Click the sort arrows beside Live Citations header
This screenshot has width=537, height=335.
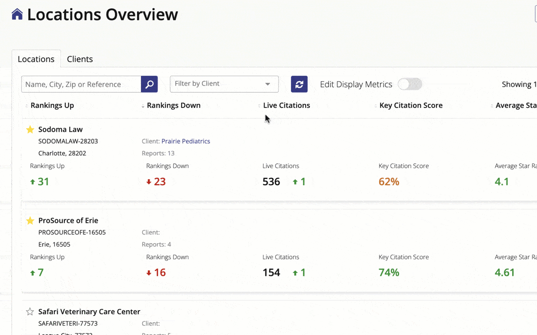click(259, 106)
